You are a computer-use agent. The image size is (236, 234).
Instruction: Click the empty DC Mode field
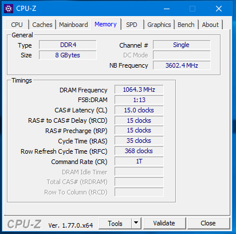[x=182, y=55]
